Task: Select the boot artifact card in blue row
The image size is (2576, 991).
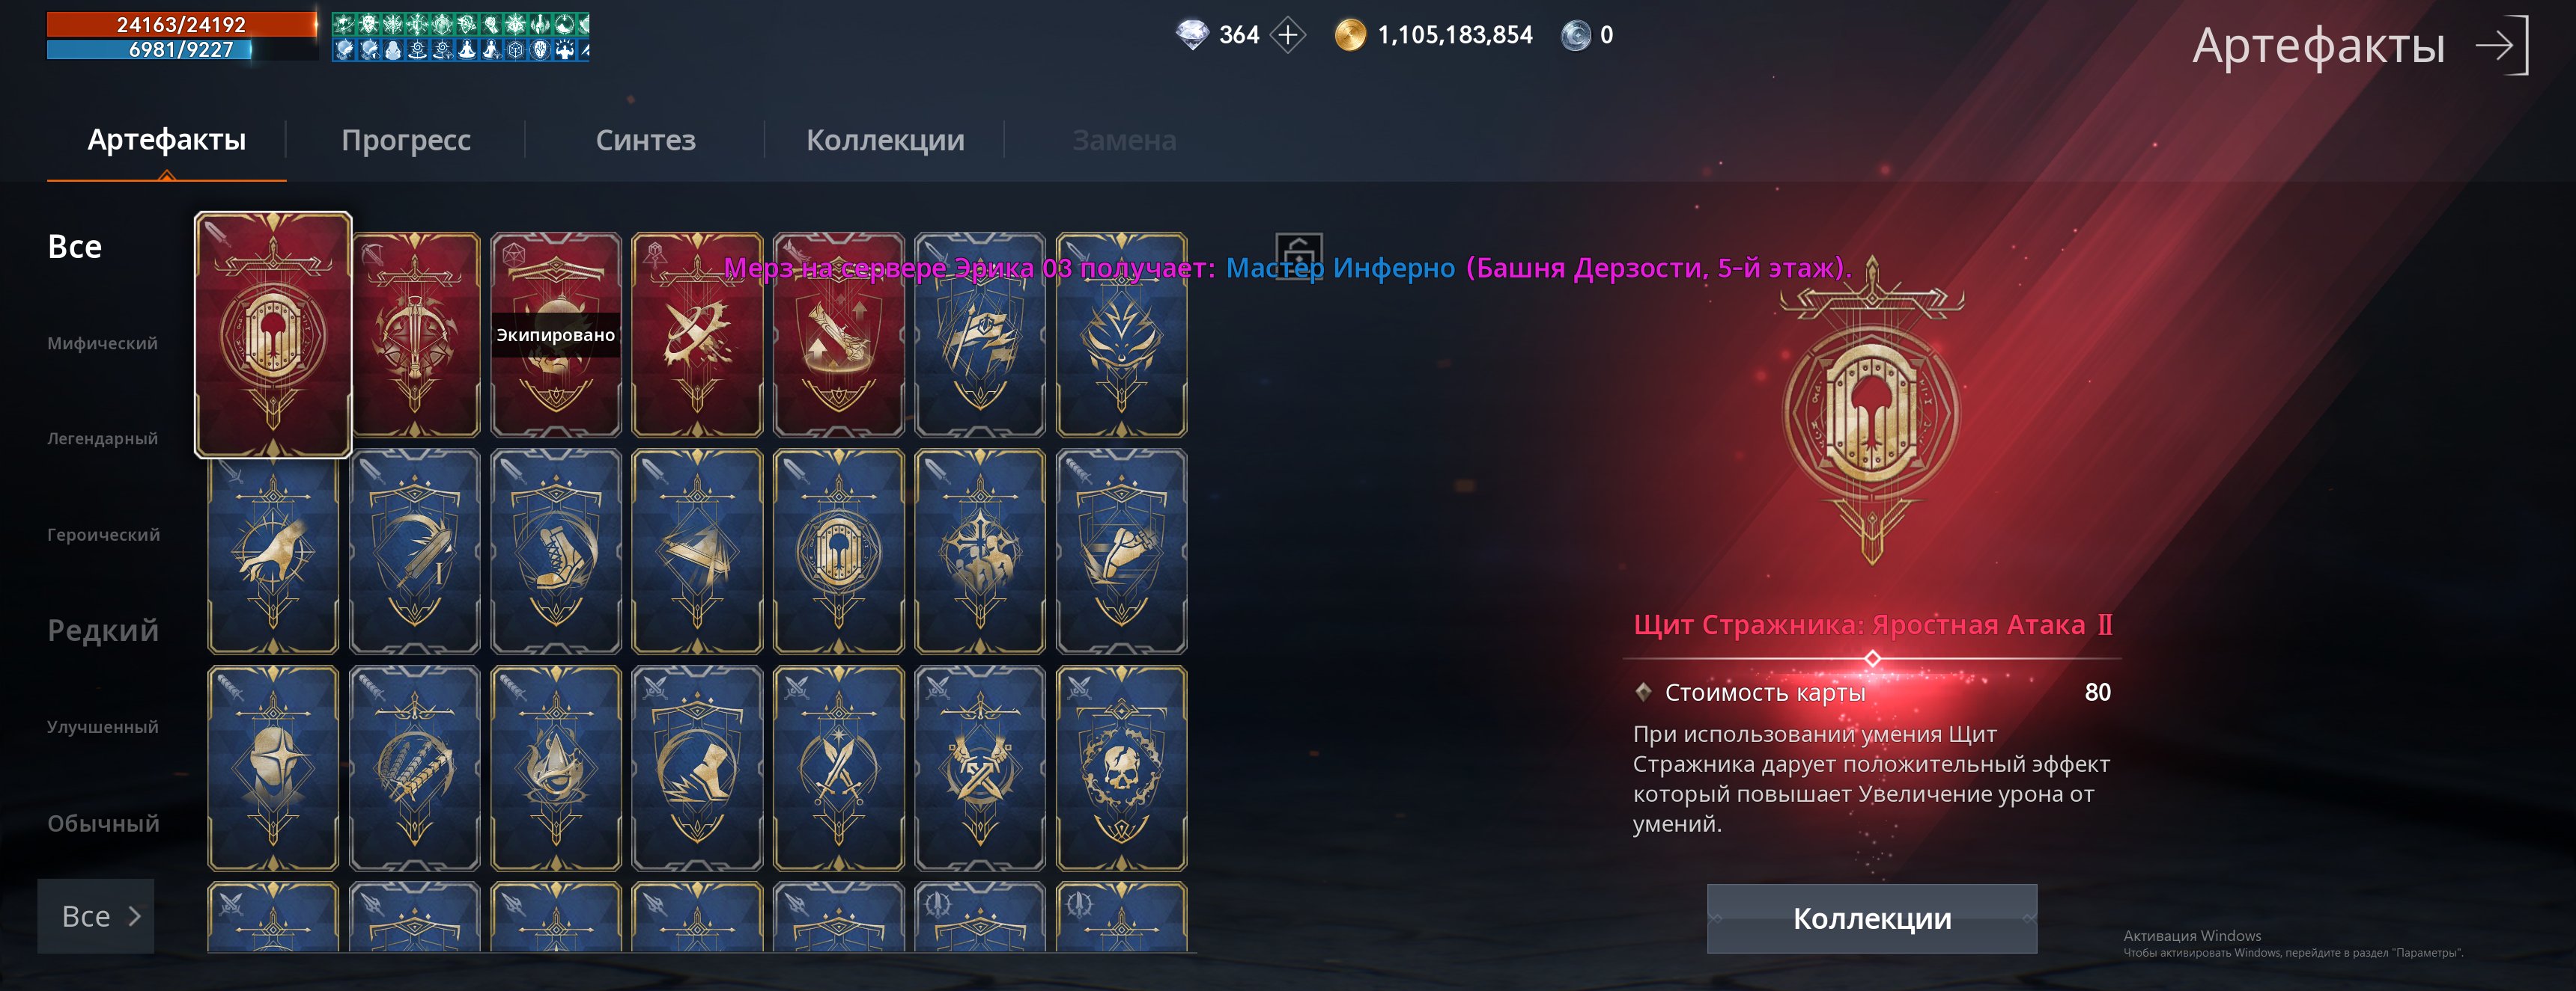Action: (556, 551)
